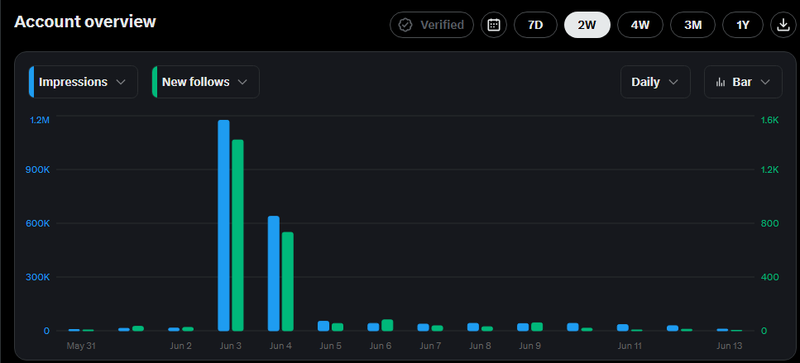The height and width of the screenshot is (363, 800).
Task: Open the calendar date picker icon
Action: [493, 25]
